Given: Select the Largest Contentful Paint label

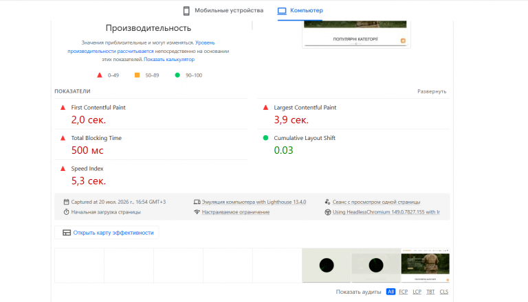Looking at the screenshot, I should pos(305,108).
